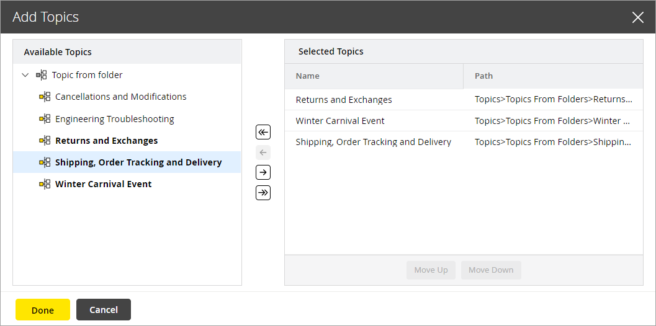
Task: Click the Move Down button
Action: pos(491,270)
